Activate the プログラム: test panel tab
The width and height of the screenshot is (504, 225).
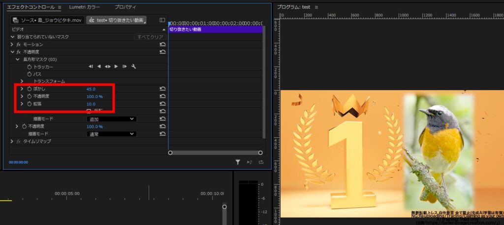point(294,7)
